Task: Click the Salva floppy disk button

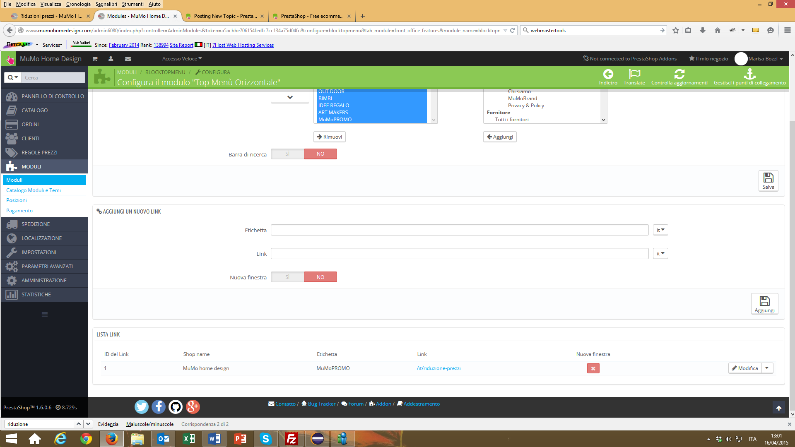Action: tap(768, 180)
